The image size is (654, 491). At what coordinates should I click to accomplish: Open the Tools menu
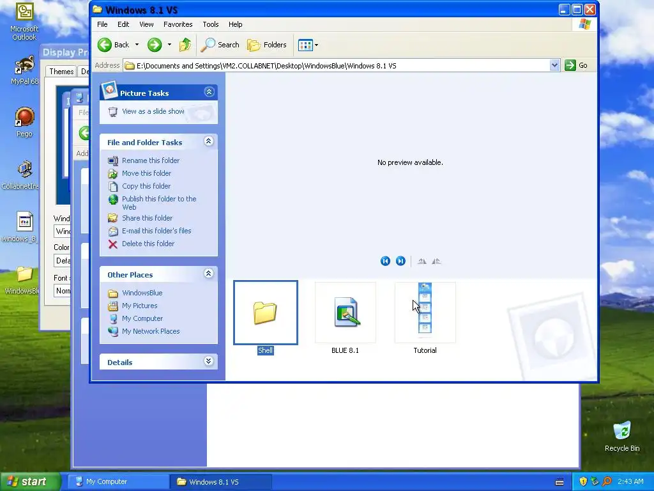coord(211,24)
